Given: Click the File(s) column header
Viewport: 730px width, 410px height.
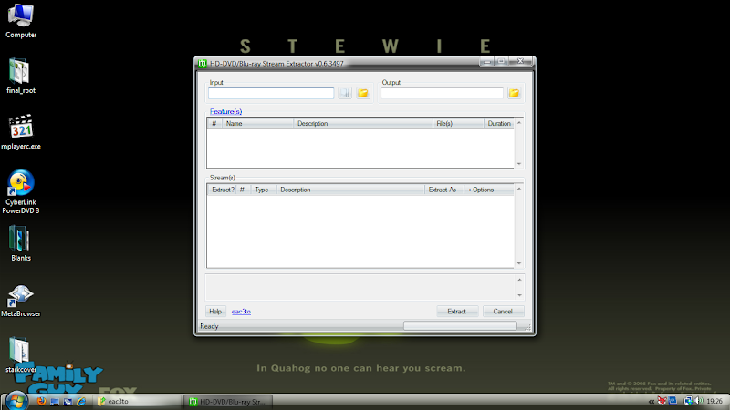Looking at the screenshot, I should click(458, 124).
